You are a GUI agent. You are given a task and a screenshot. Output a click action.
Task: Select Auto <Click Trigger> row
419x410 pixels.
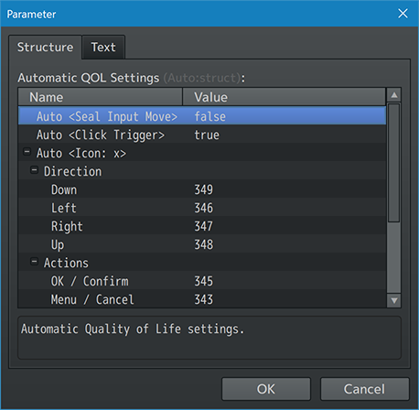point(202,134)
